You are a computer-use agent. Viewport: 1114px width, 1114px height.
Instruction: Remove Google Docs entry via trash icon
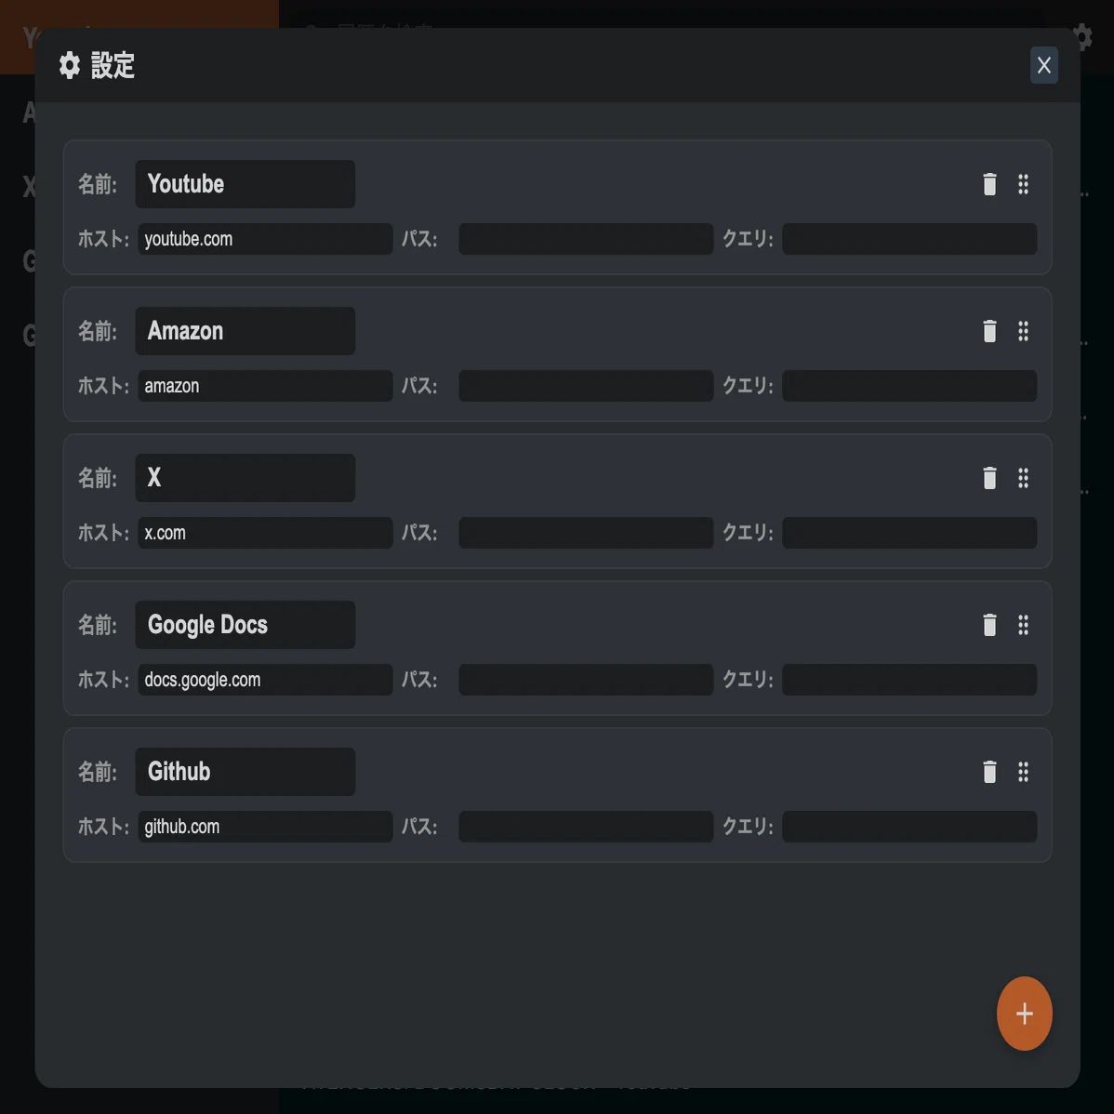click(989, 625)
